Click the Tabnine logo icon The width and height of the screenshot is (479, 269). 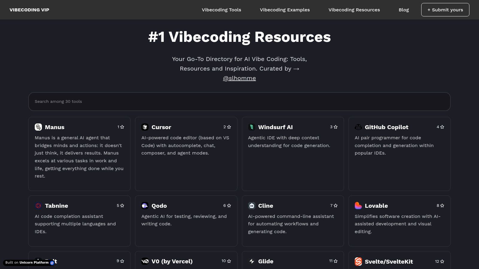coord(38,206)
